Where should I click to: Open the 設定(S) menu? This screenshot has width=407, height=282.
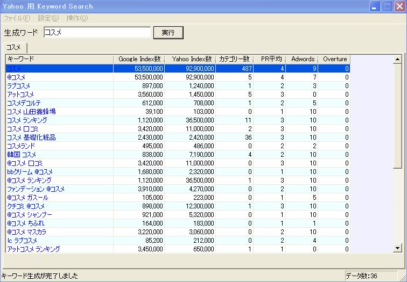point(48,18)
